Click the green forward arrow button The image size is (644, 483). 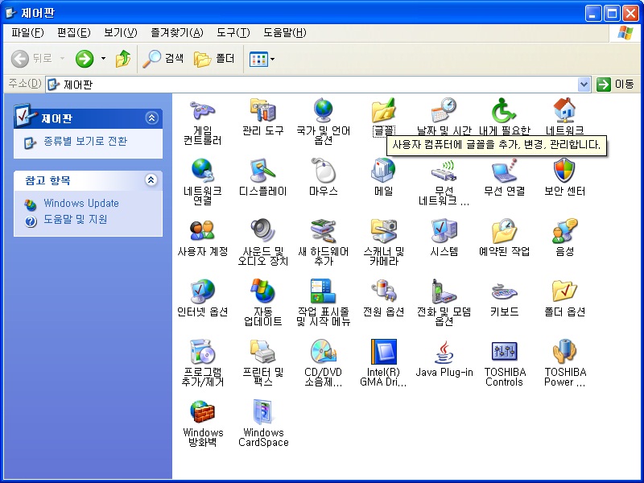pos(85,59)
